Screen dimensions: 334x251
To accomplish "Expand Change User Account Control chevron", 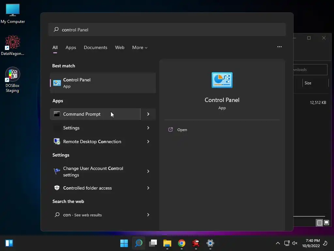I will click(x=148, y=171).
